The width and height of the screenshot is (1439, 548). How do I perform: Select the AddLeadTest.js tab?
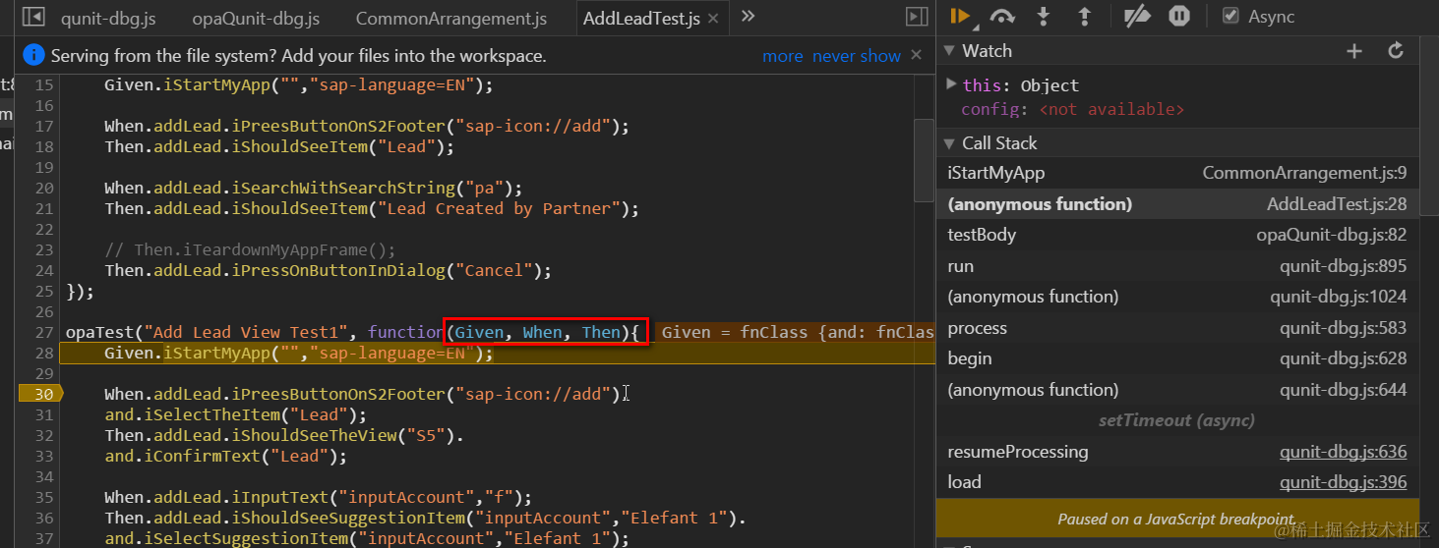[641, 18]
